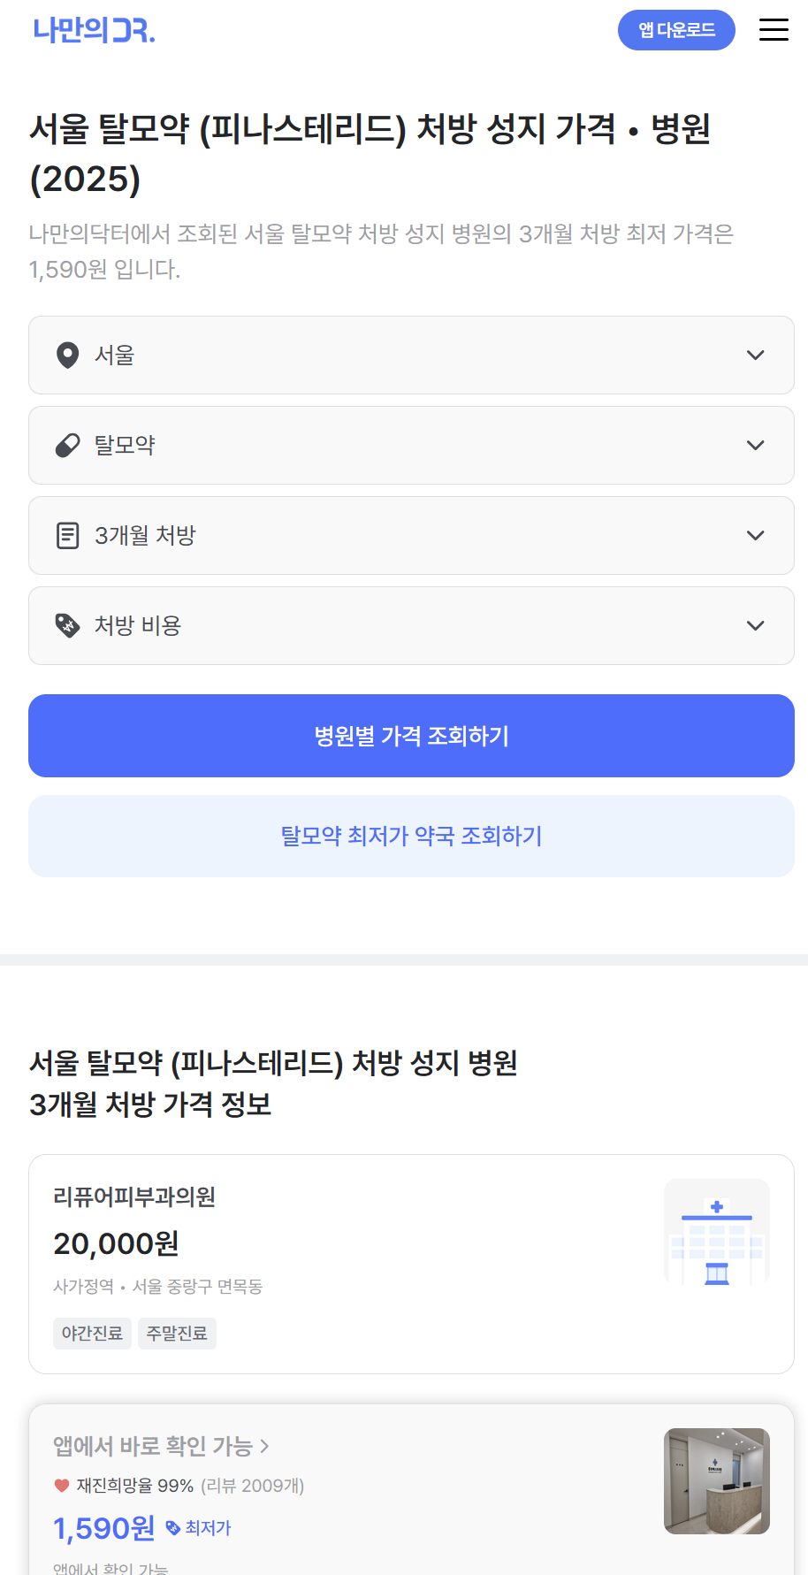Click the location pin icon next to 서울
The height and width of the screenshot is (1575, 808).
67,356
